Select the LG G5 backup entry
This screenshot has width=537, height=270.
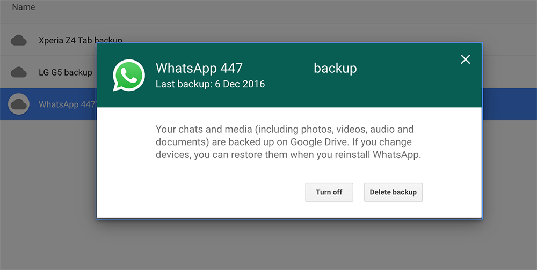66,72
